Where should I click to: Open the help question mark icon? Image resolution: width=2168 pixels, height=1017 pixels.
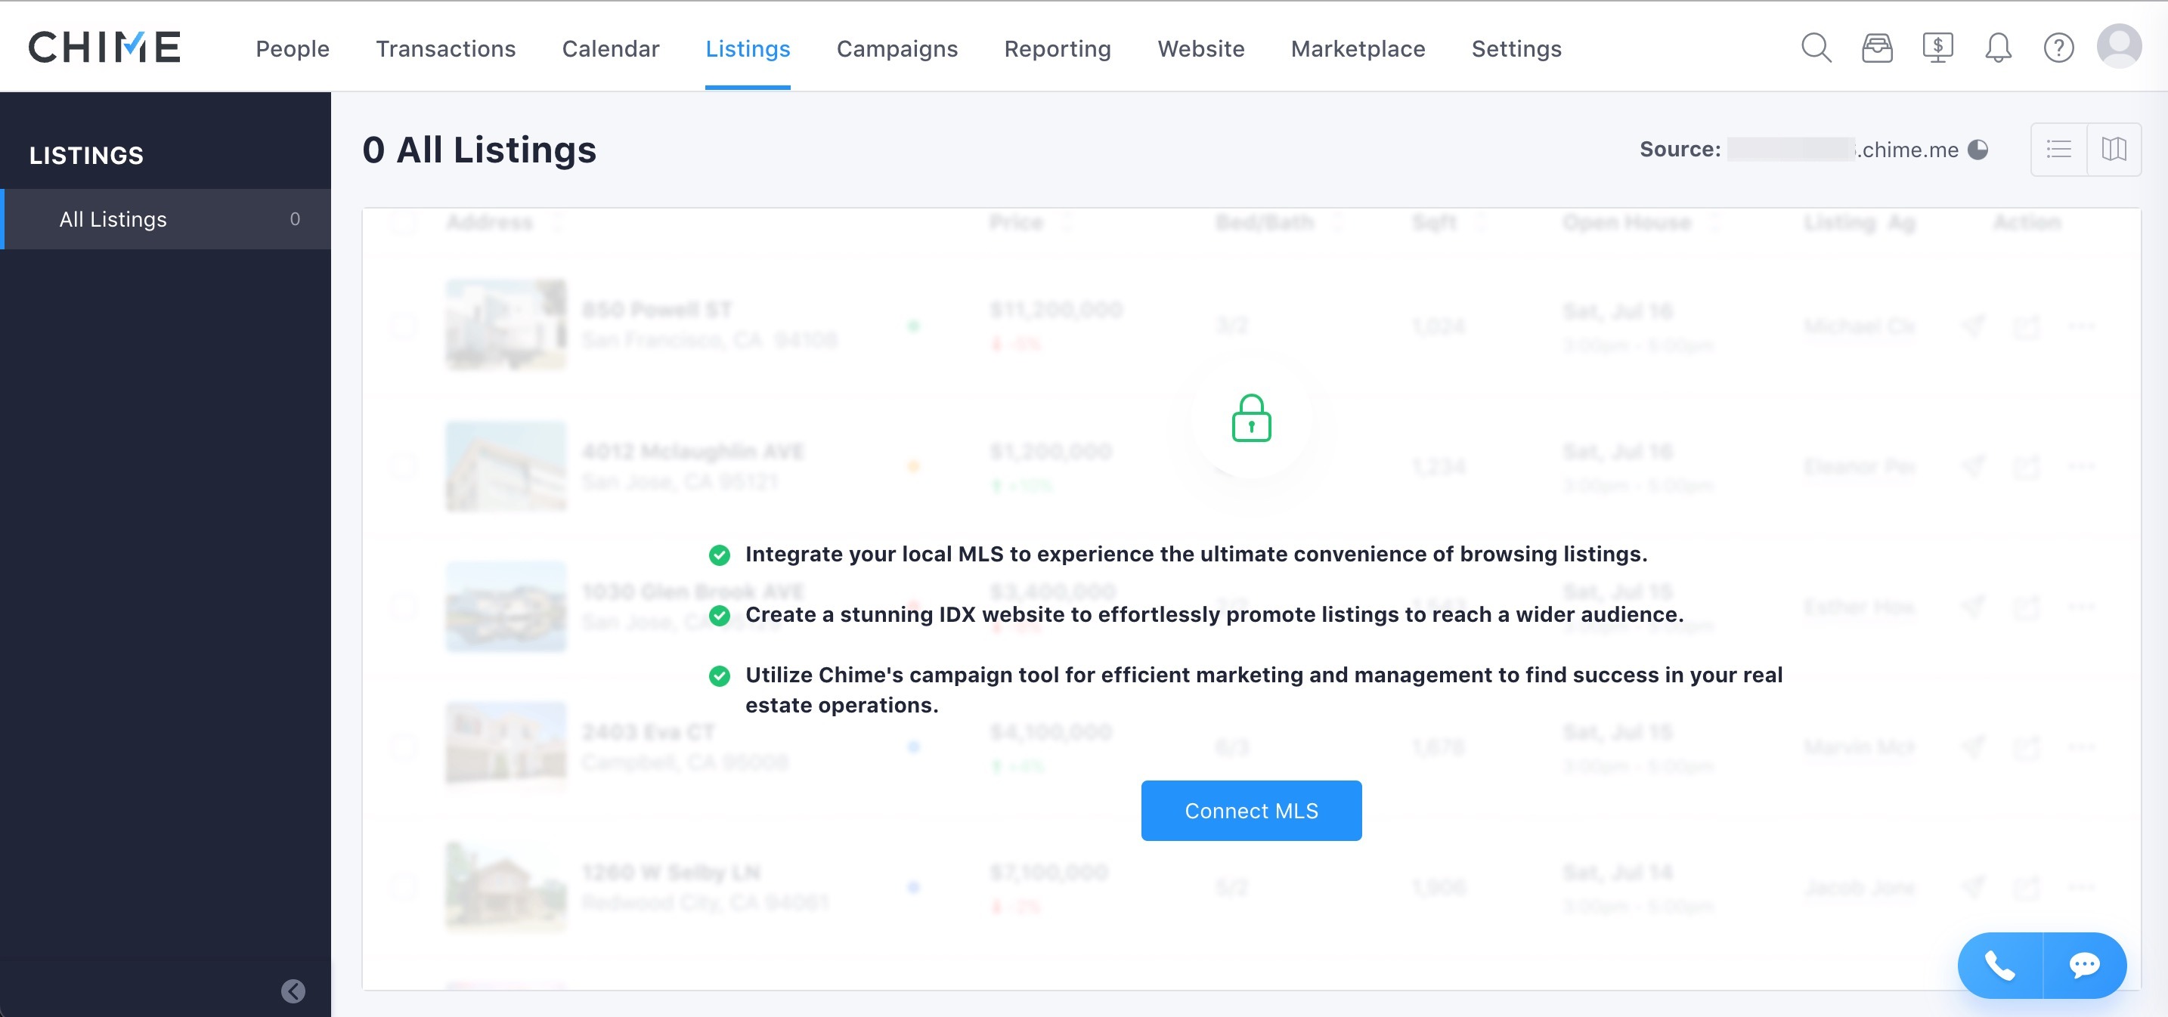point(2058,48)
